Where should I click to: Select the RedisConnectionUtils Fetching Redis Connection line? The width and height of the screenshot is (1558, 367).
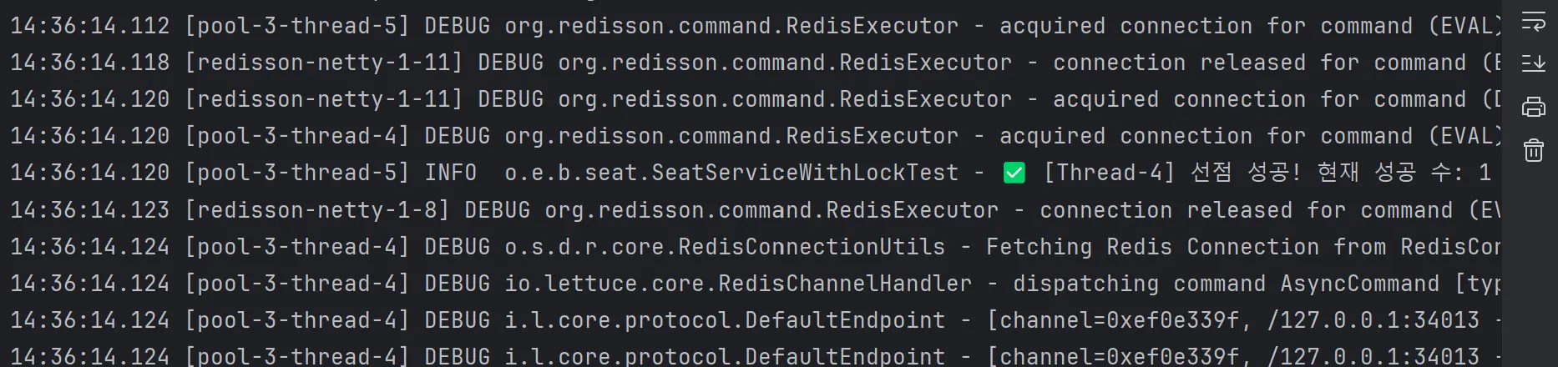755,247
